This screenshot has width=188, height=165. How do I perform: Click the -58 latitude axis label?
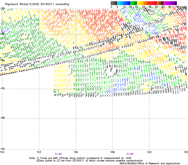point(2,118)
